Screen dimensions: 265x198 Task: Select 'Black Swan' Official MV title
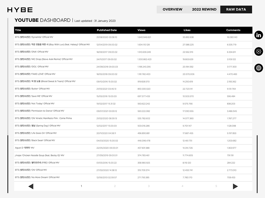point(35,140)
